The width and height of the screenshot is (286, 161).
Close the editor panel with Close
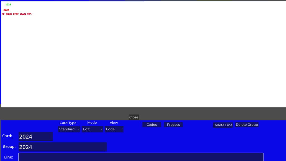pyautogui.click(x=134, y=117)
